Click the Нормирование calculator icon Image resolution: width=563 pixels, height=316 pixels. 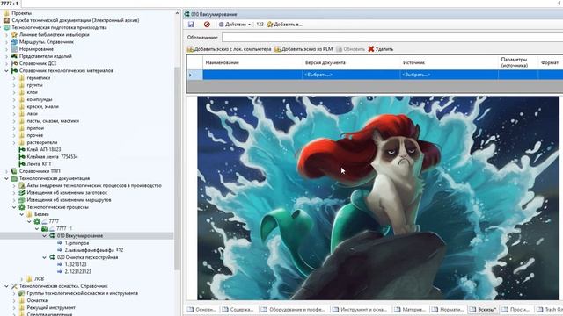pyautogui.click(x=14, y=49)
